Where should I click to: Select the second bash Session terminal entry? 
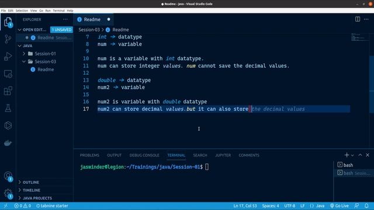354,173
